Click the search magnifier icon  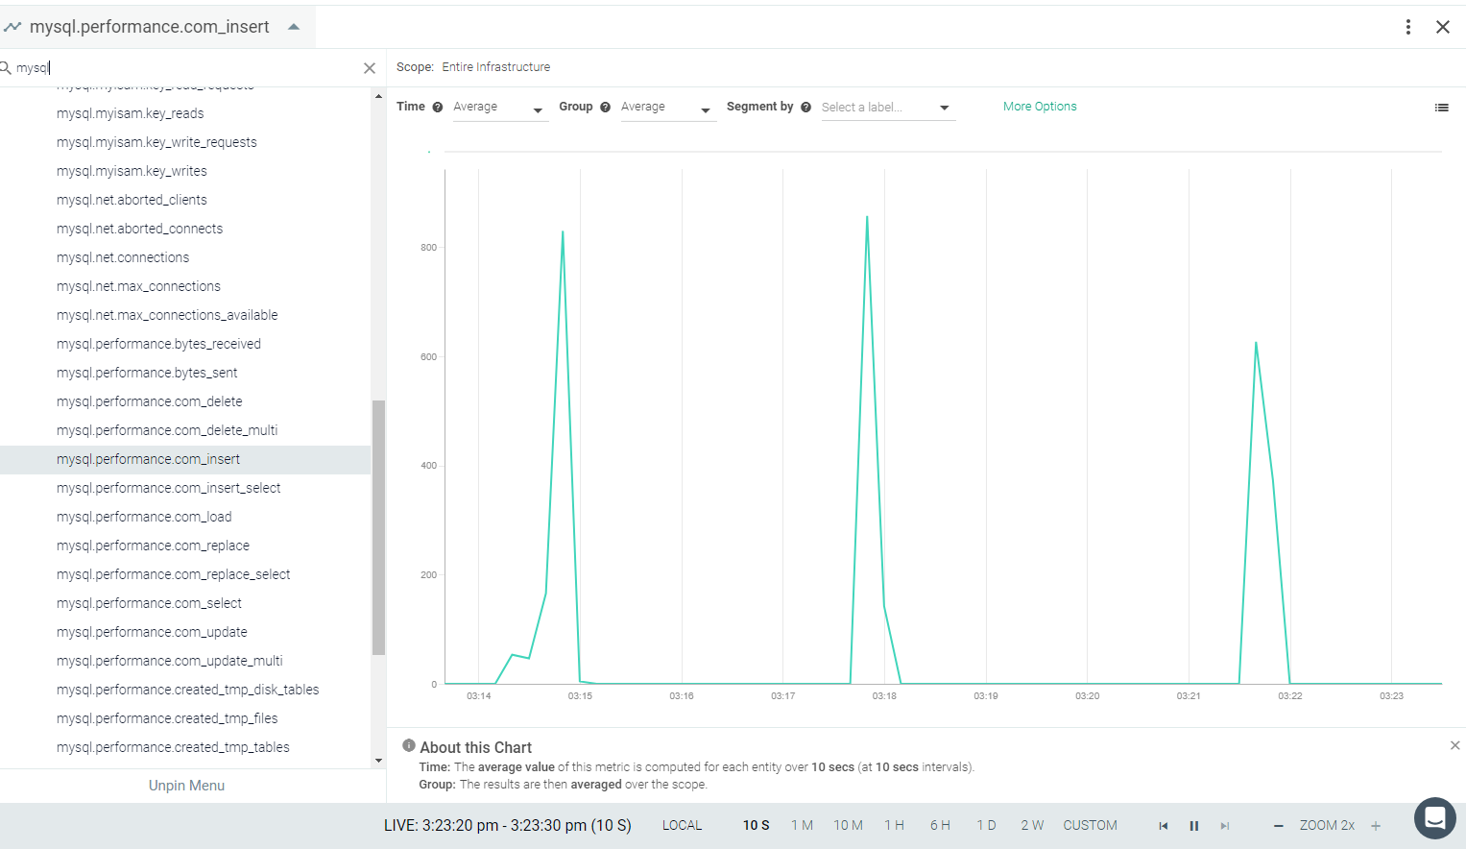tap(6, 67)
